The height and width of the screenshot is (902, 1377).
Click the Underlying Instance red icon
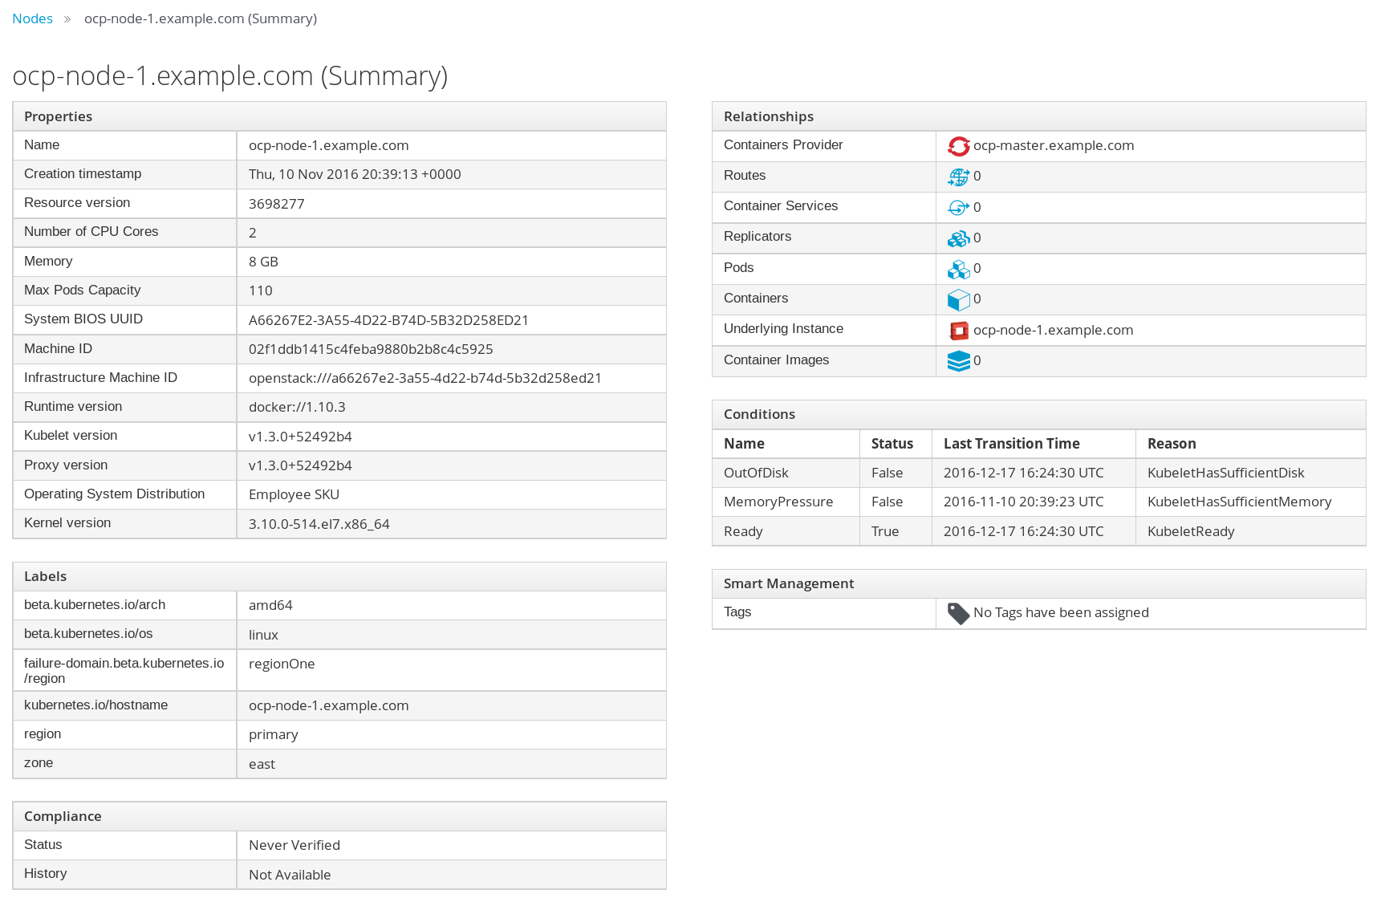[959, 330]
